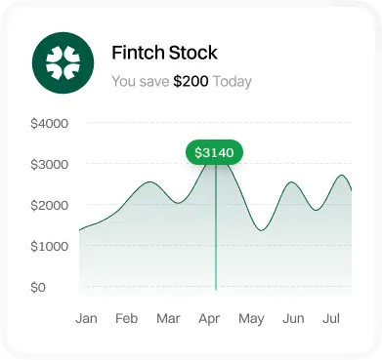
Task: Select the Feb month label
Action: 127,318
